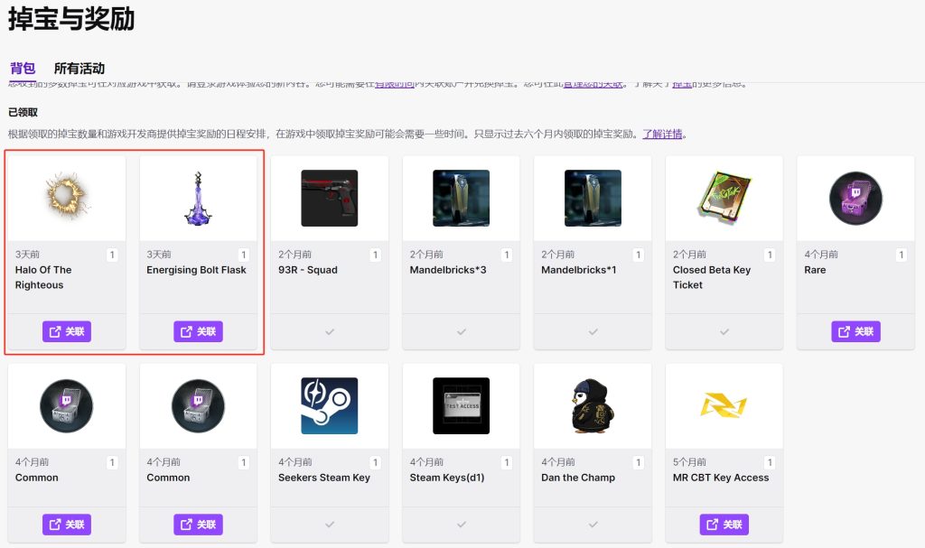Click the Steam Keys(d1) title

pyautogui.click(x=447, y=478)
